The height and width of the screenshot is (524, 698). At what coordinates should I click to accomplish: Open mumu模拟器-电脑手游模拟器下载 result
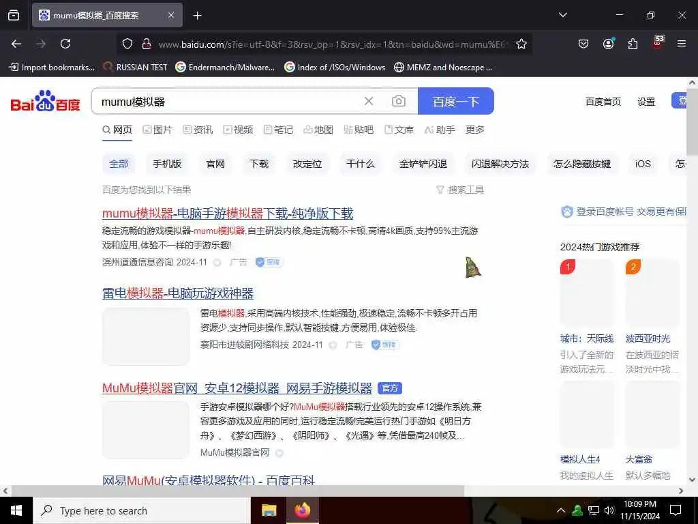228,214
